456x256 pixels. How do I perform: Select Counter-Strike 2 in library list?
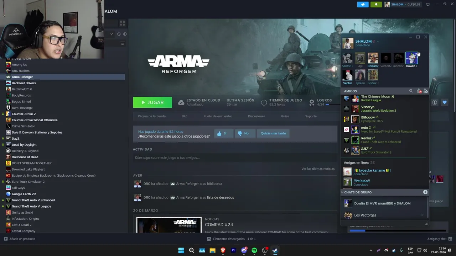pos(24,114)
